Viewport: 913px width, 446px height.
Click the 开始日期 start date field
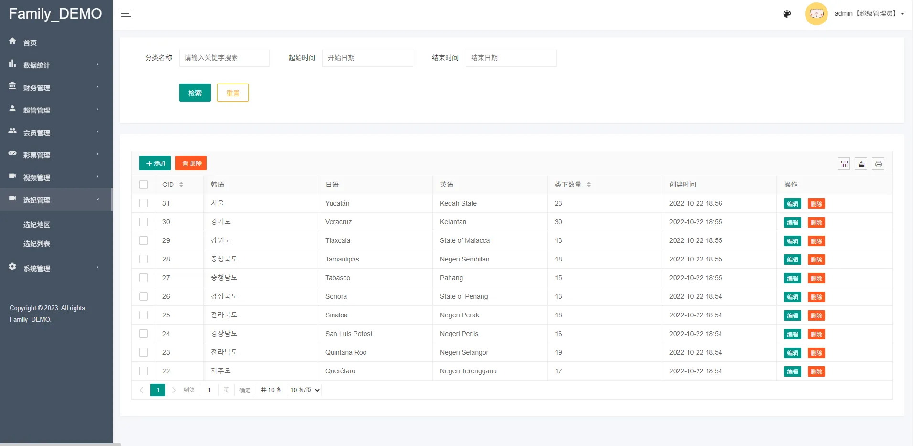367,58
